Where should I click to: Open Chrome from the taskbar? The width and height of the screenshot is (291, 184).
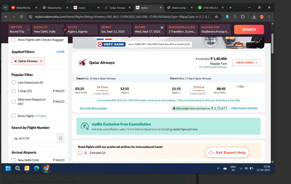[x=46, y=168]
